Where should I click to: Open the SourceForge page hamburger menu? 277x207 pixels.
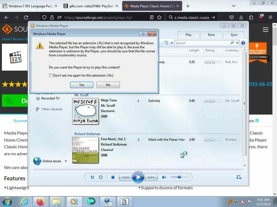click(x=266, y=30)
